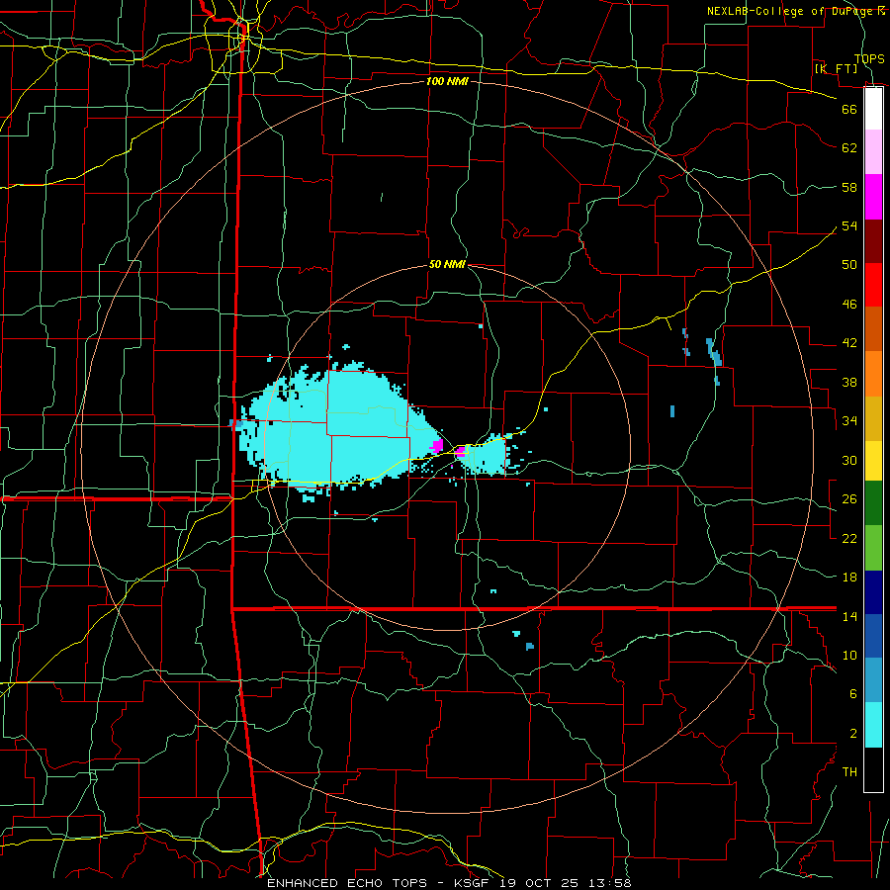The height and width of the screenshot is (890, 890).
Task: Select the steel blue legend swatch
Action: (x=873, y=680)
